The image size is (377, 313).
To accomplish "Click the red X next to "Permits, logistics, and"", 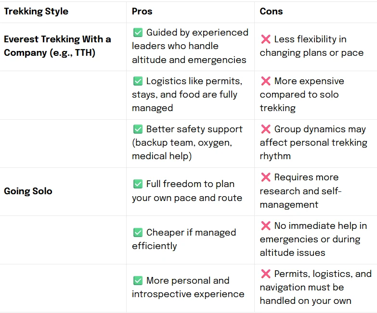I will point(265,274).
